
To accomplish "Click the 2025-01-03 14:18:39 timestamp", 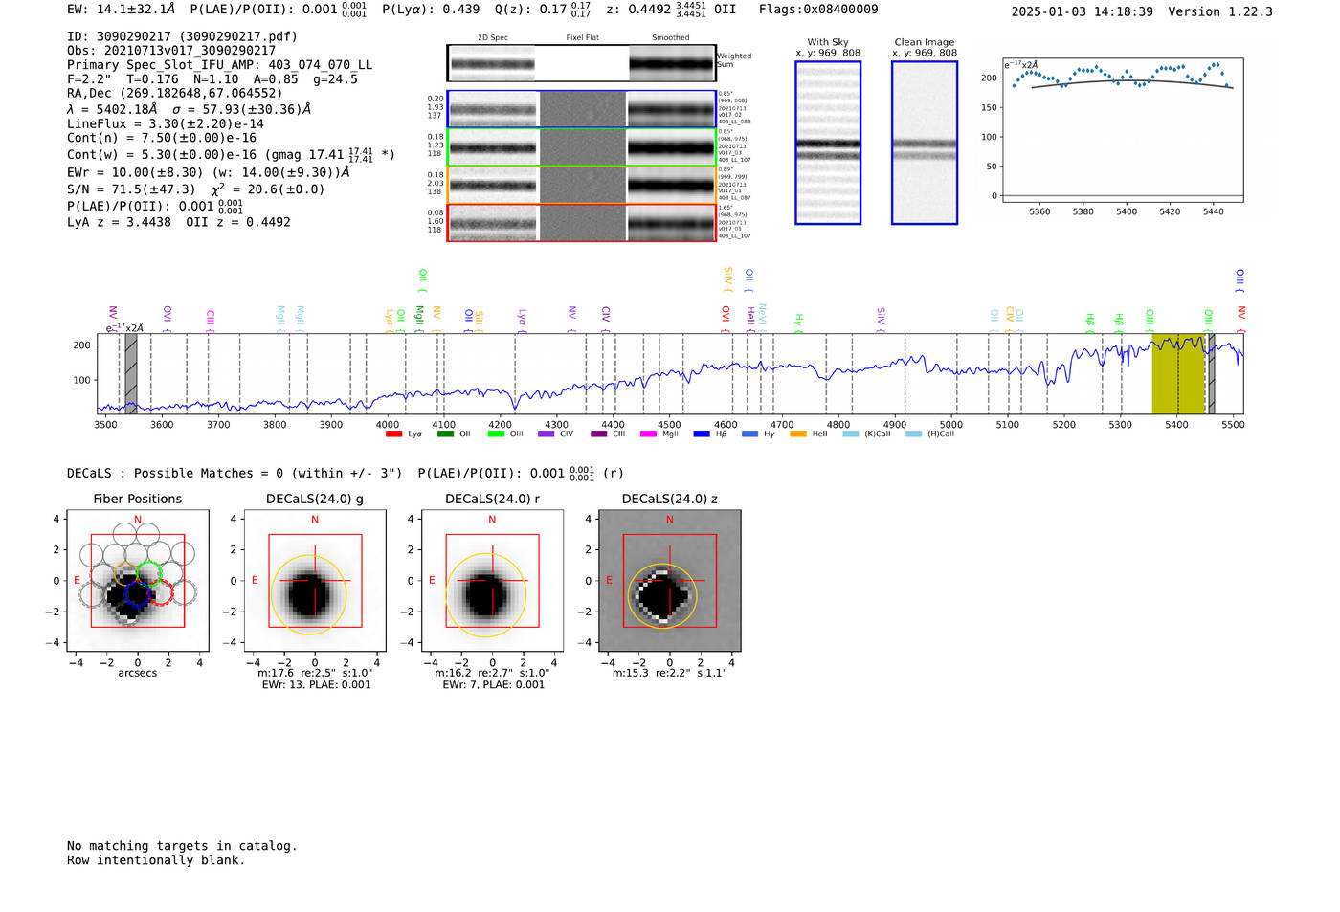I will tap(1083, 11).
